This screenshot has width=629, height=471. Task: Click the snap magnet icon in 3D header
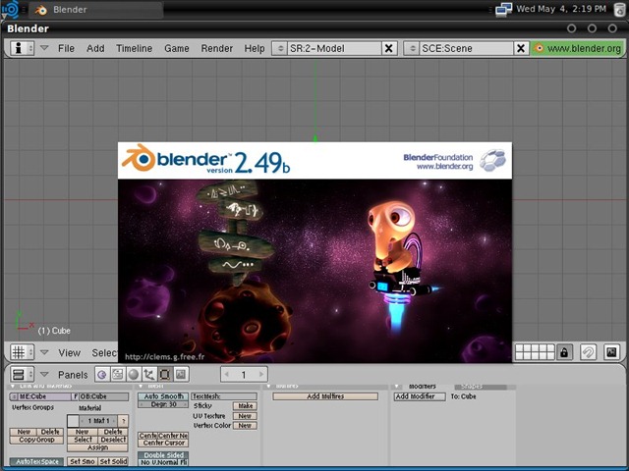coord(588,352)
